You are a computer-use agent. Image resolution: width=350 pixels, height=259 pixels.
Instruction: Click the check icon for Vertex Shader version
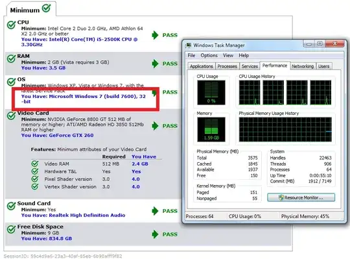pyautogui.click(x=35, y=186)
